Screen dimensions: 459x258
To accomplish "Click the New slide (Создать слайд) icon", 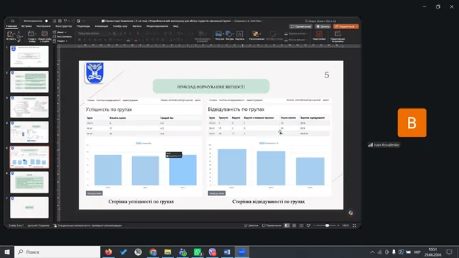I will point(31,34).
